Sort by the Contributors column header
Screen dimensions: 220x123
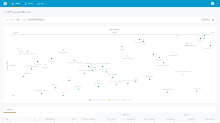(x=50, y=119)
